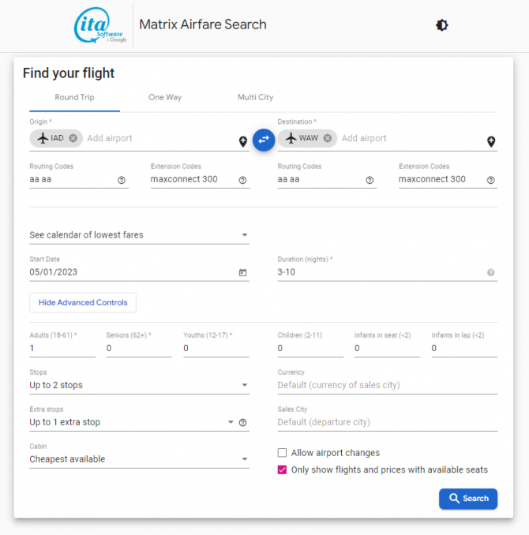This screenshot has width=529, height=535.
Task: Open the Cabin dropdown
Action: [139, 459]
